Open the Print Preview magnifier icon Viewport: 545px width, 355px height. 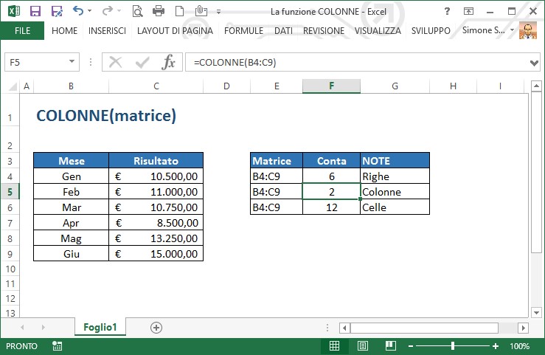[137, 11]
